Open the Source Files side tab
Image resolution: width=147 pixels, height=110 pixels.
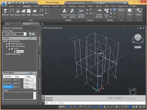(40, 41)
